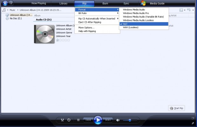197x127 pixels.
Task: Click the Rip tab
Action: coord(84,3)
